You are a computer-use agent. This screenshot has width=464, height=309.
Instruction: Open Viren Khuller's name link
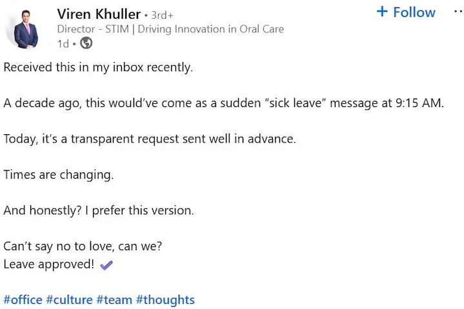pyautogui.click(x=99, y=14)
